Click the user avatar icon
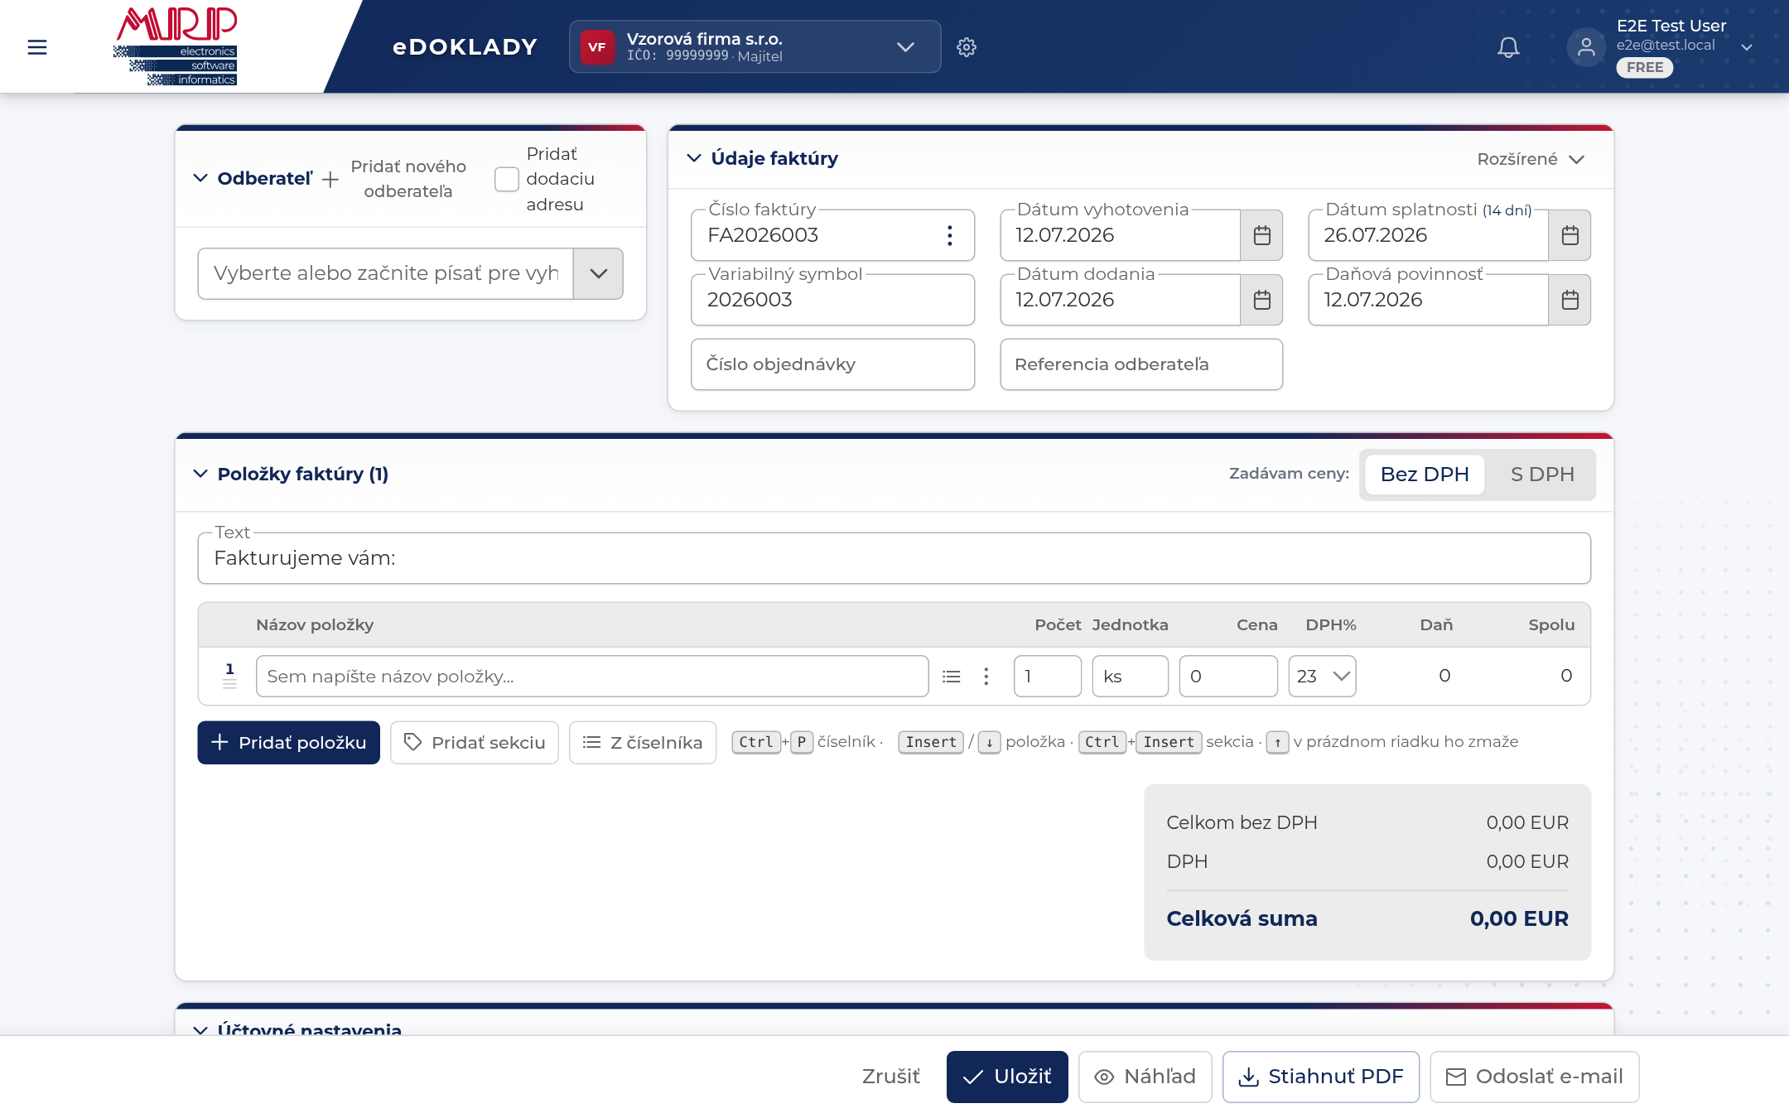Viewport: 1789px width, 1118px height. (x=1586, y=47)
